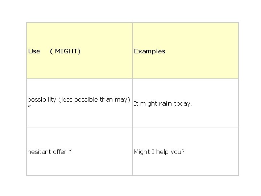Click the bold word "rain"
Image resolution: width=261 pixels, height=196 pixels.
click(165, 104)
